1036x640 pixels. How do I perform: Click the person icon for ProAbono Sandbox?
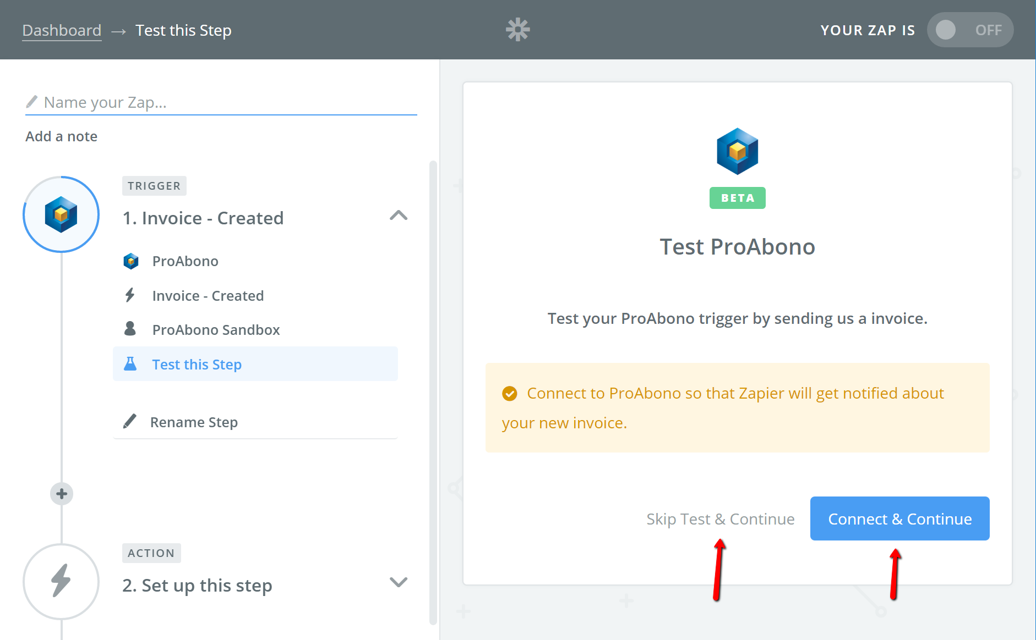[x=130, y=329]
